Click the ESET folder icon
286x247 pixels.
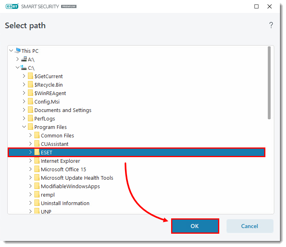(37, 152)
